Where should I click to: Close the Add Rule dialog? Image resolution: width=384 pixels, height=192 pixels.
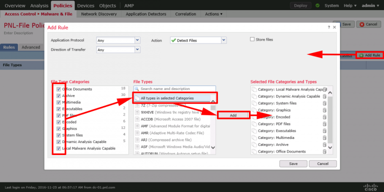tap(334, 27)
